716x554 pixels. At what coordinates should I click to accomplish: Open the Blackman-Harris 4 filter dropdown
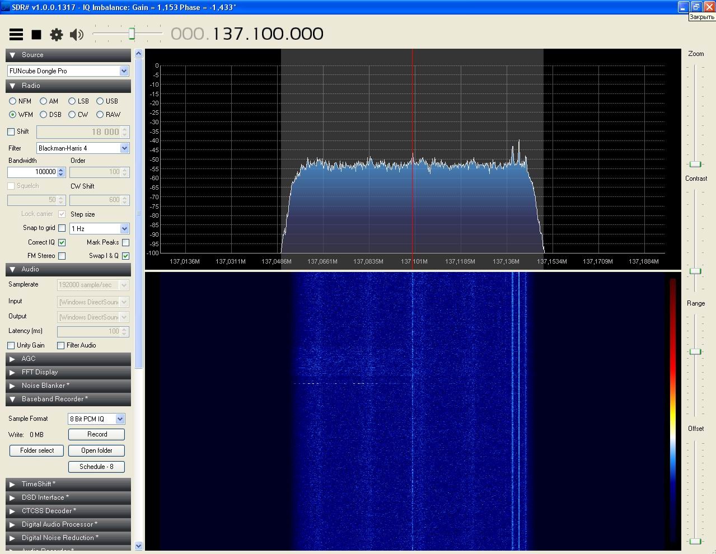(x=83, y=148)
